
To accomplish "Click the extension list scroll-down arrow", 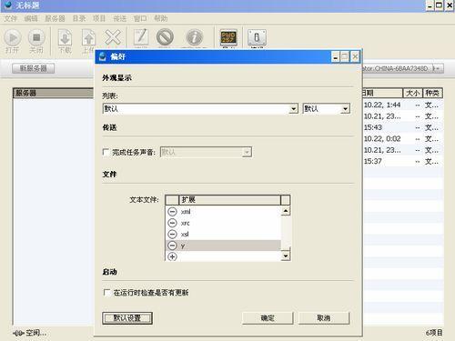I will point(286,256).
